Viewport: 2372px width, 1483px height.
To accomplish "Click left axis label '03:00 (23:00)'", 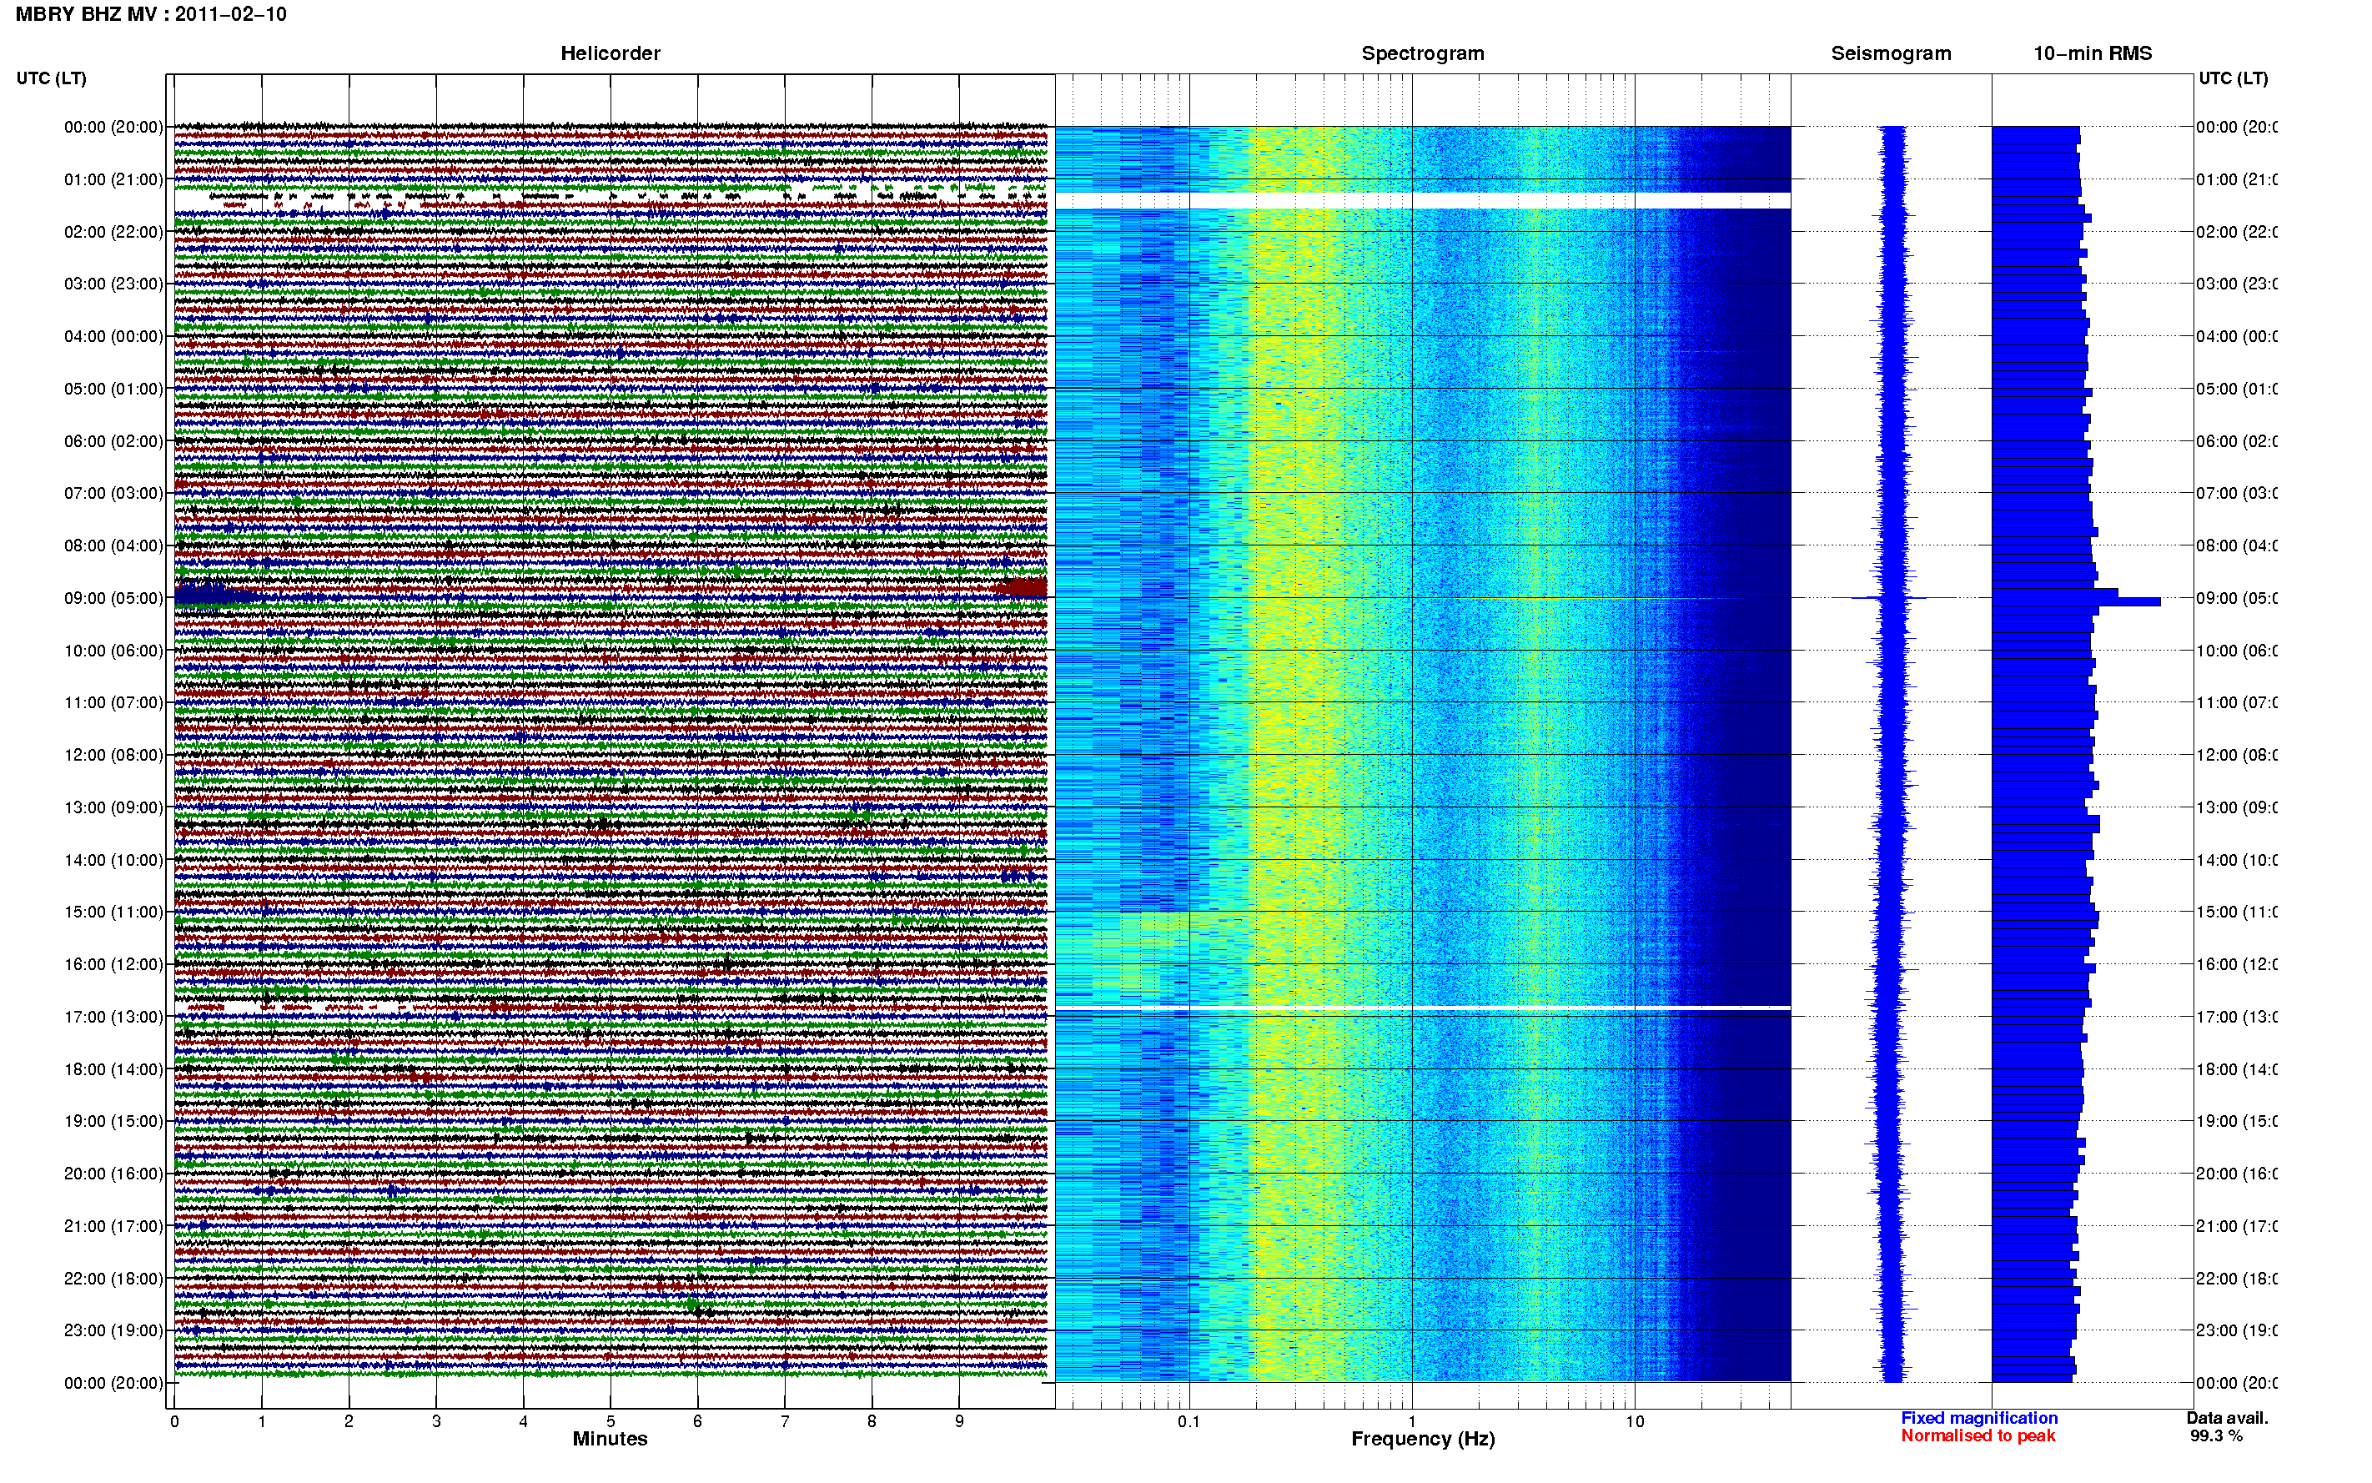I will (x=113, y=284).
